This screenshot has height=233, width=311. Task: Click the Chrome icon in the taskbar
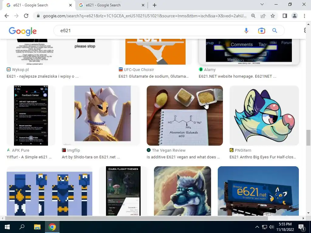click(x=52, y=227)
